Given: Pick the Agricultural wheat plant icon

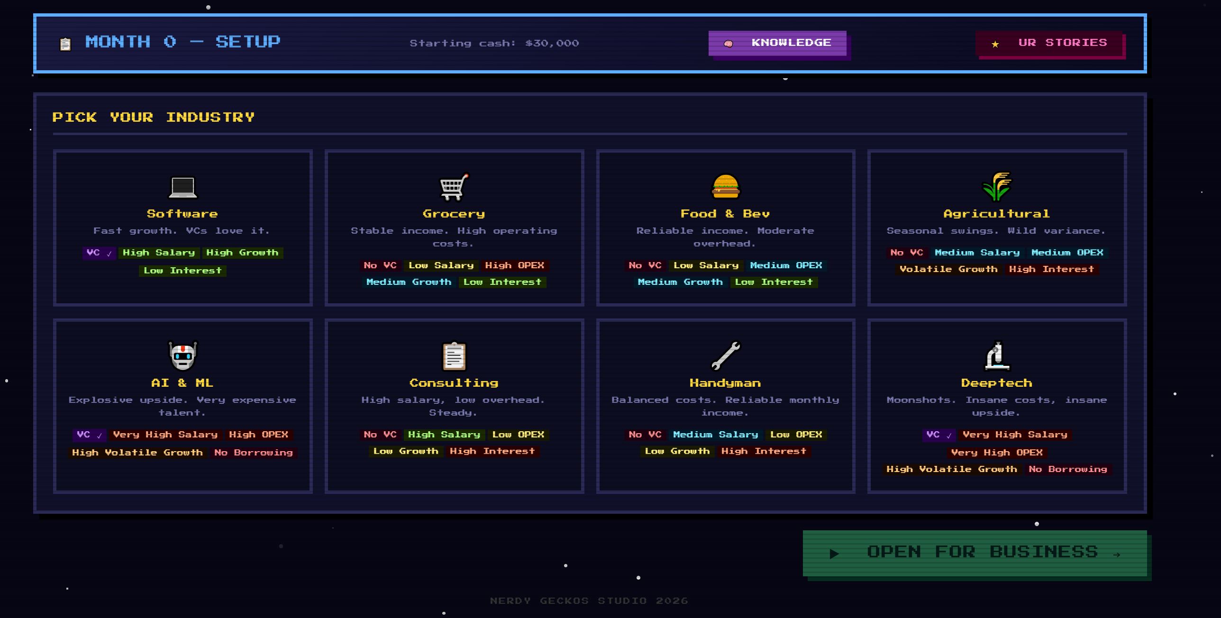Looking at the screenshot, I should (x=996, y=187).
